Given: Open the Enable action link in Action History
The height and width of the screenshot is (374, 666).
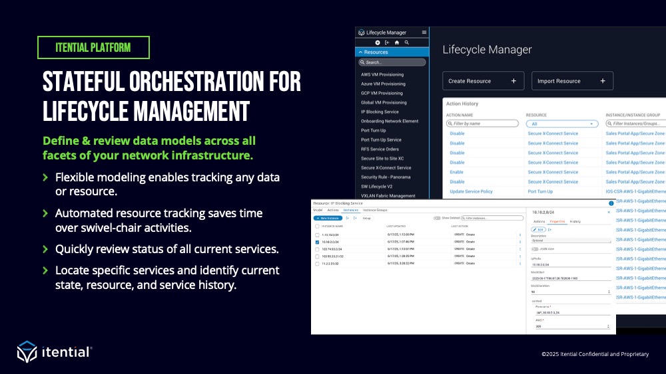Looking at the screenshot, I should pos(457,172).
